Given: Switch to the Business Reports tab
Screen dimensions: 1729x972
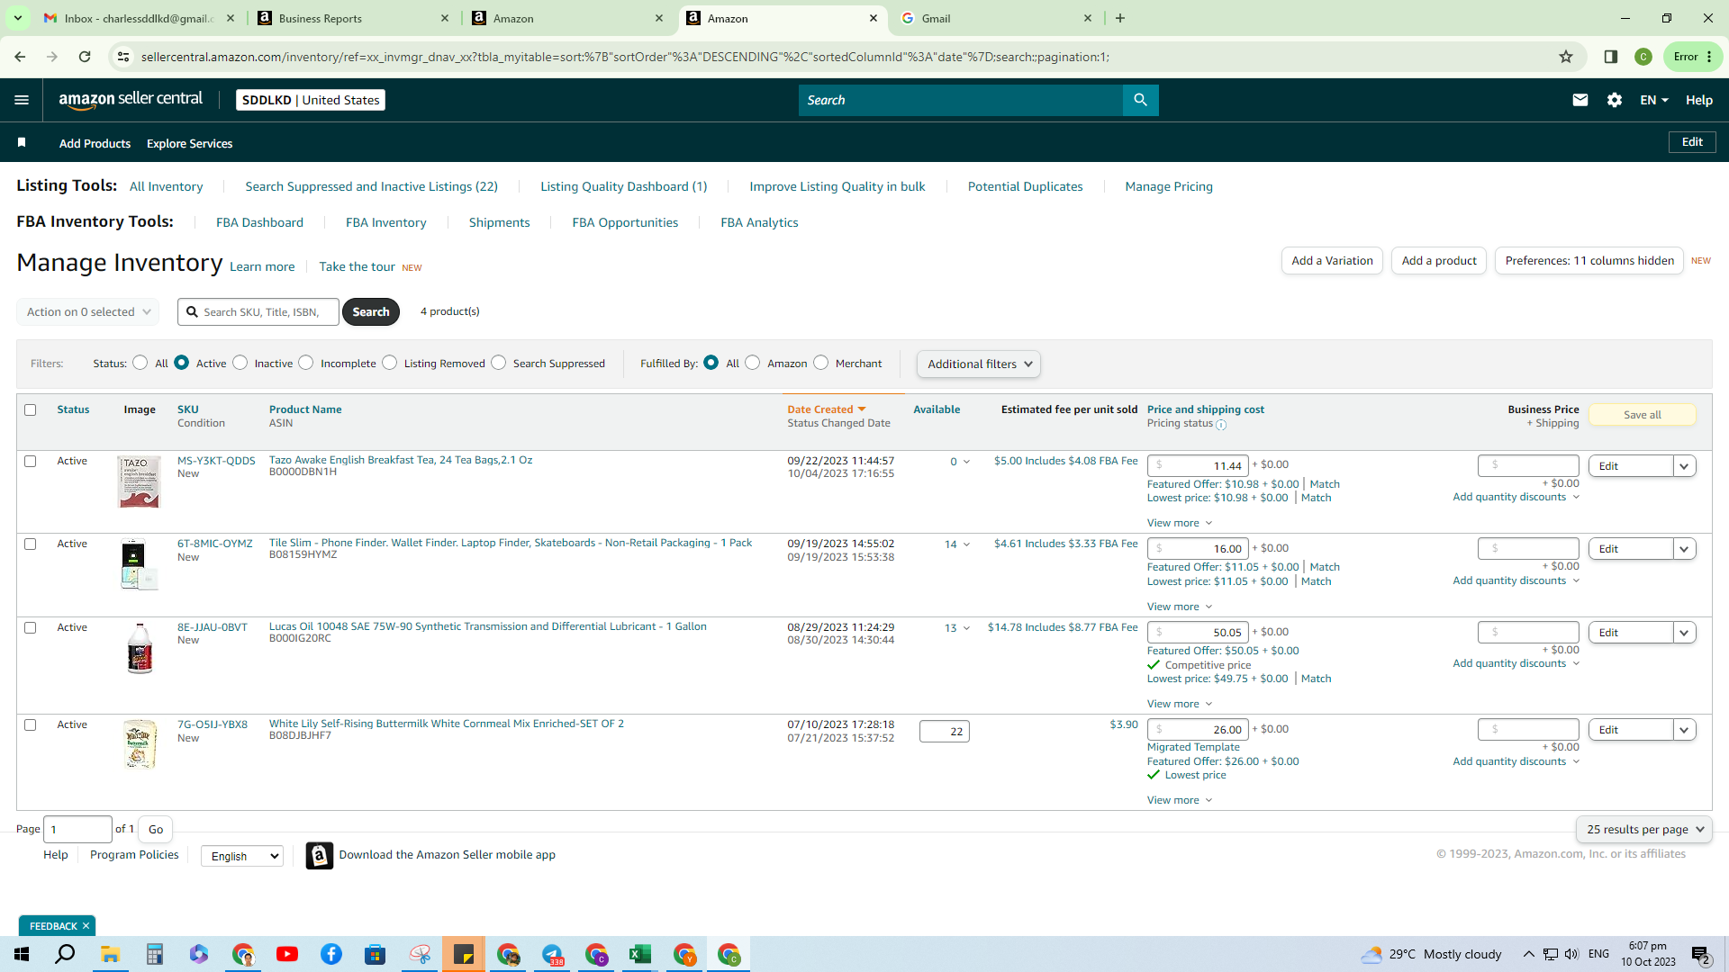Looking at the screenshot, I should coord(352,18).
